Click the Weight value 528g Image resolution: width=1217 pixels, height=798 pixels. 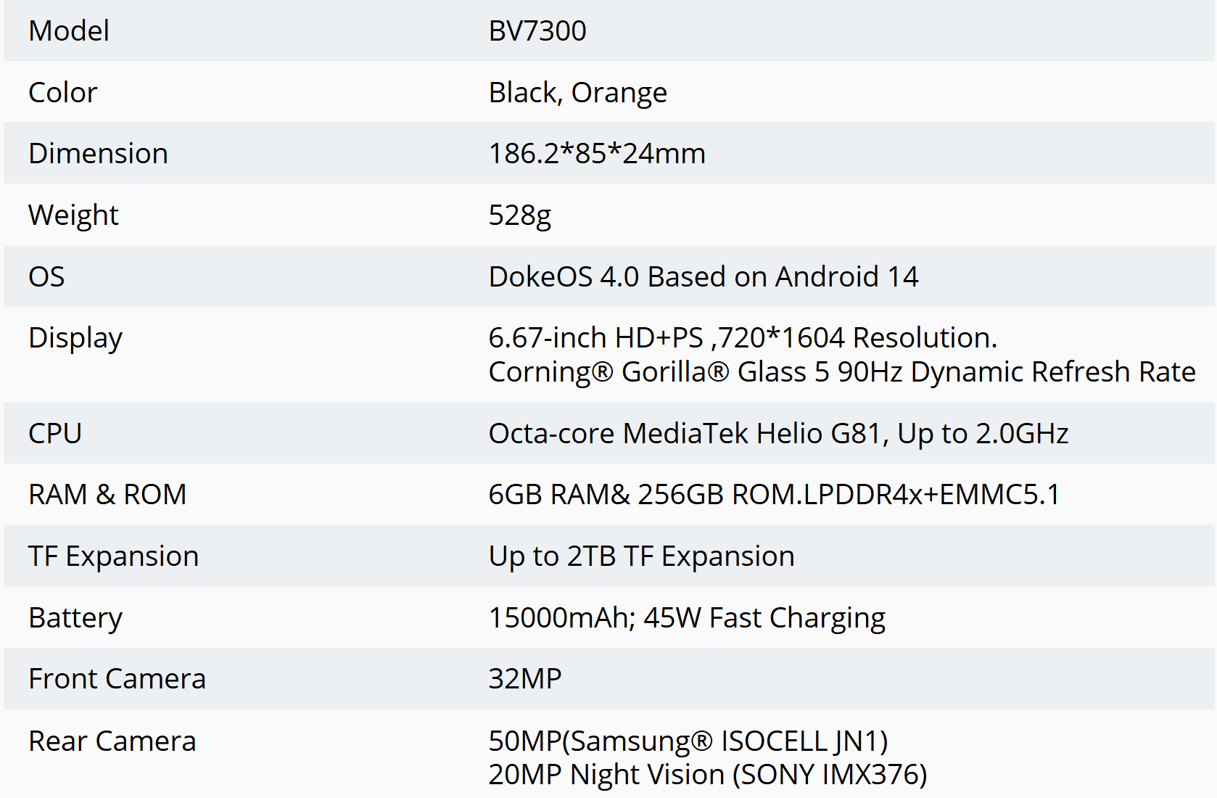click(520, 215)
